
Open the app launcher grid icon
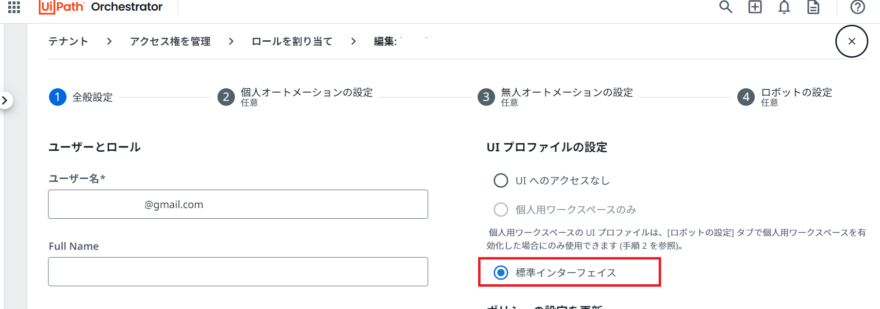coord(14,7)
